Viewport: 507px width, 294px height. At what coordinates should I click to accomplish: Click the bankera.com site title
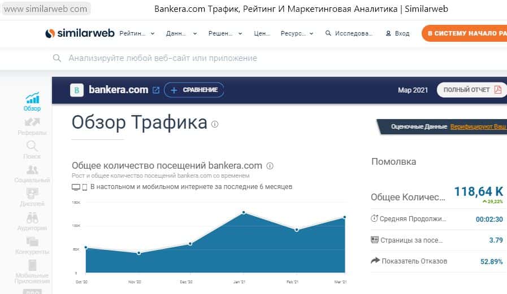pos(118,89)
